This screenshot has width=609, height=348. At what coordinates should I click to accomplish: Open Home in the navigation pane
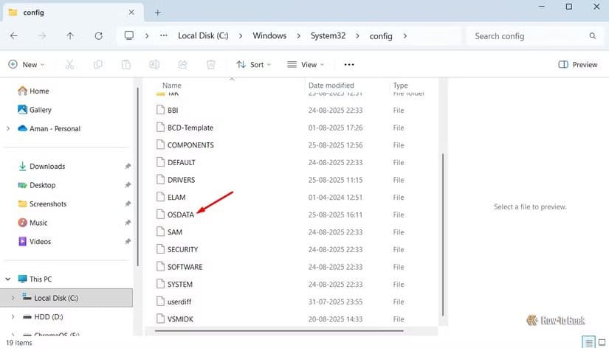click(x=33, y=91)
